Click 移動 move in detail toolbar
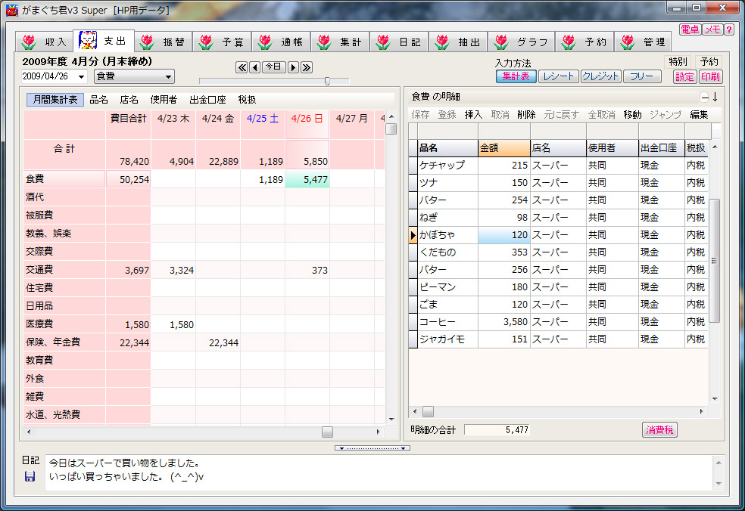The height and width of the screenshot is (511, 745). pyautogui.click(x=632, y=115)
